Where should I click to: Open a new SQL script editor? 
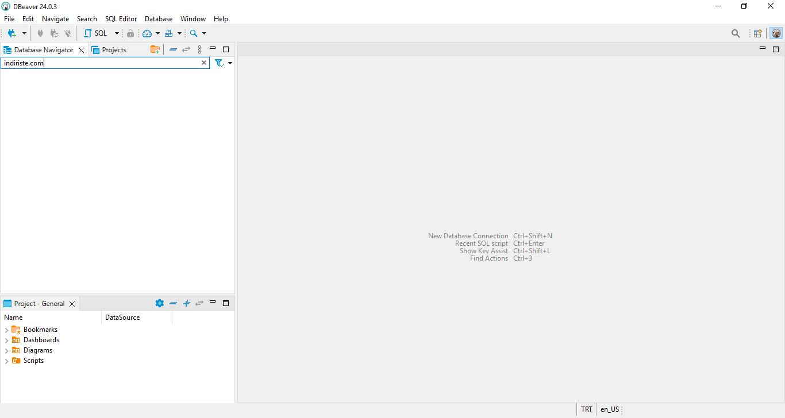tap(96, 33)
